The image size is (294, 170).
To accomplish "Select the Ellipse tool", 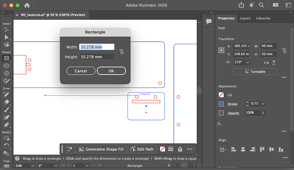I will pos(6,66).
